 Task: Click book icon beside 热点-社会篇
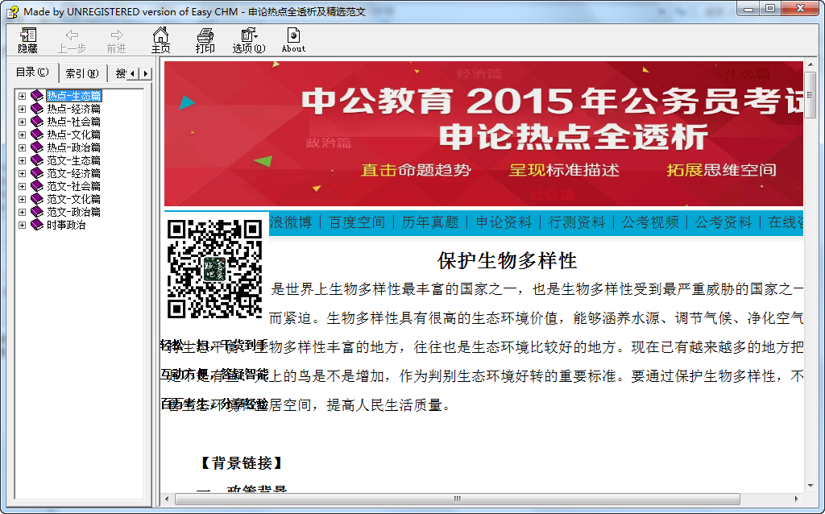click(37, 122)
